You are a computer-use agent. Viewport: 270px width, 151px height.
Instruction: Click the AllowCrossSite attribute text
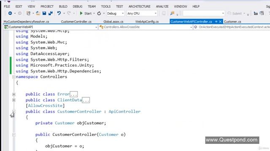click(x=45, y=106)
